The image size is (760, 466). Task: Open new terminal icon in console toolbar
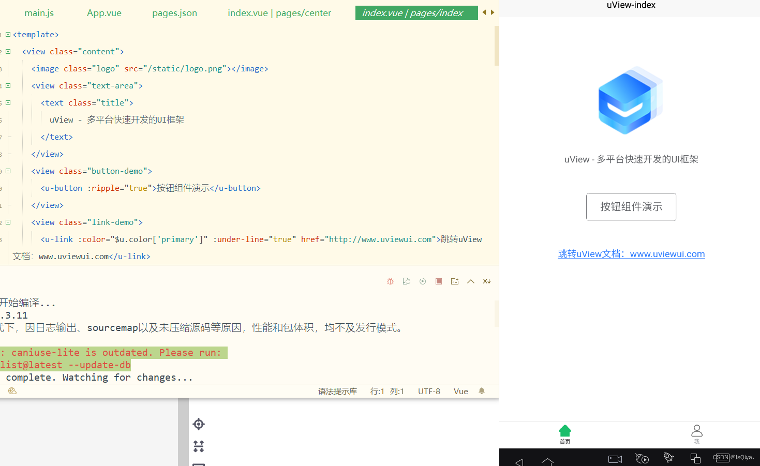455,281
